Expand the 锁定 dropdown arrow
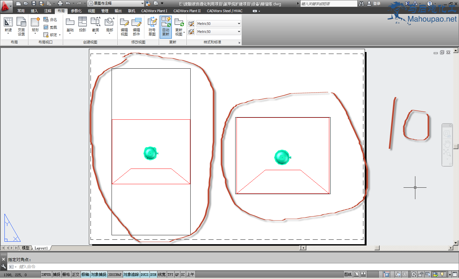 coord(60,35)
